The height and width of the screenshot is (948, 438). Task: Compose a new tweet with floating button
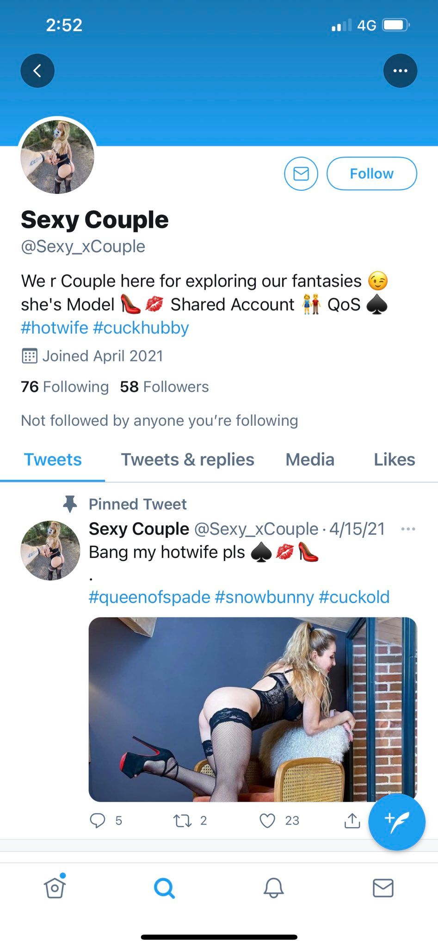[397, 822]
